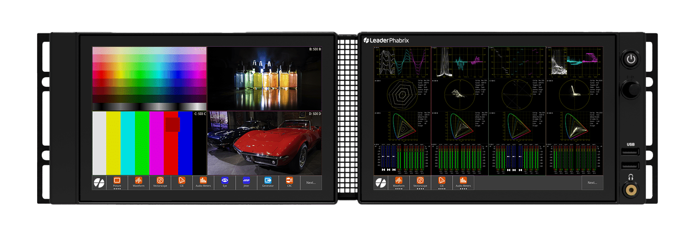Image resolution: width=696 pixels, height=235 pixels.
Task: Select the SDI D red sports car picture
Action: pyautogui.click(x=265, y=143)
